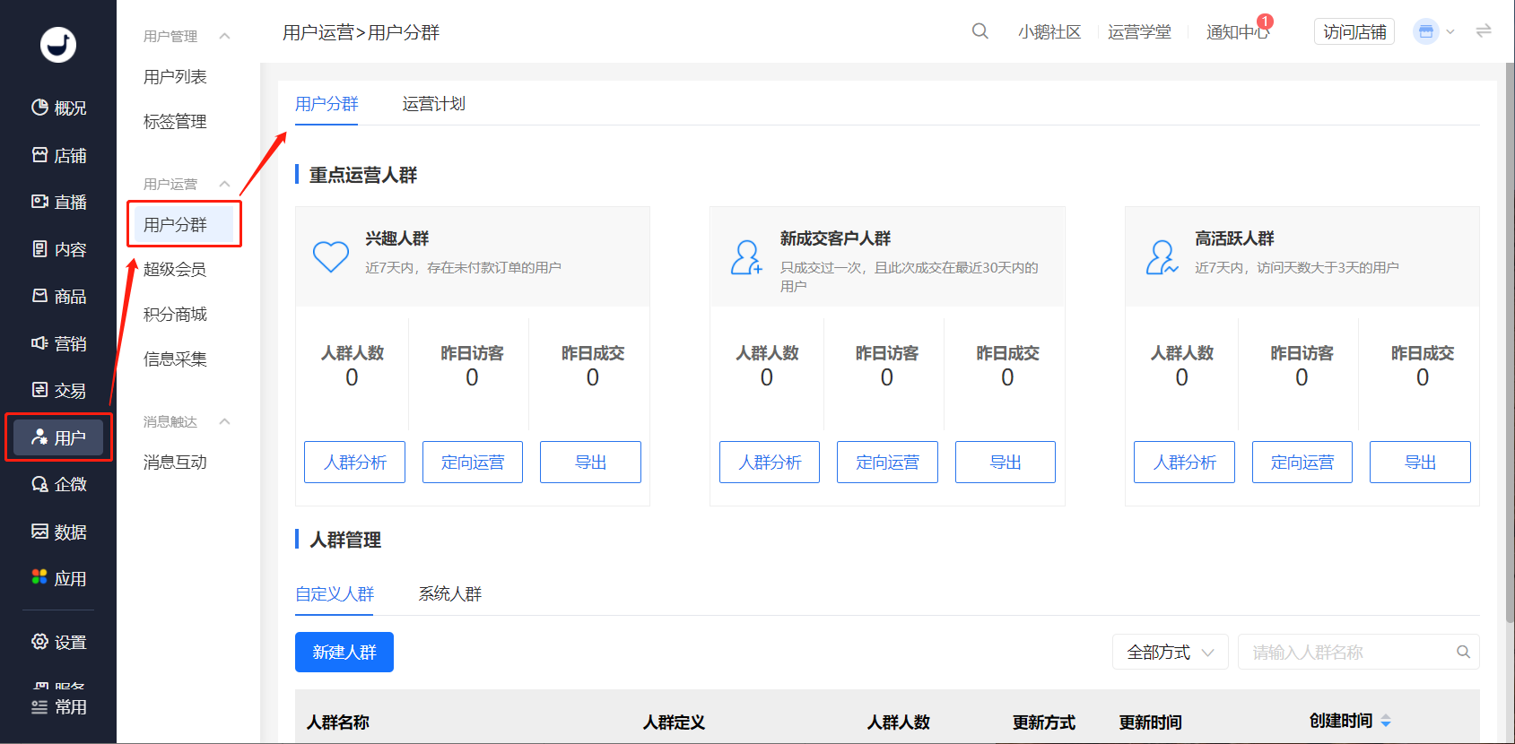Open the 通知中心 notifications link
This screenshot has height=744, width=1515.
point(1238,31)
